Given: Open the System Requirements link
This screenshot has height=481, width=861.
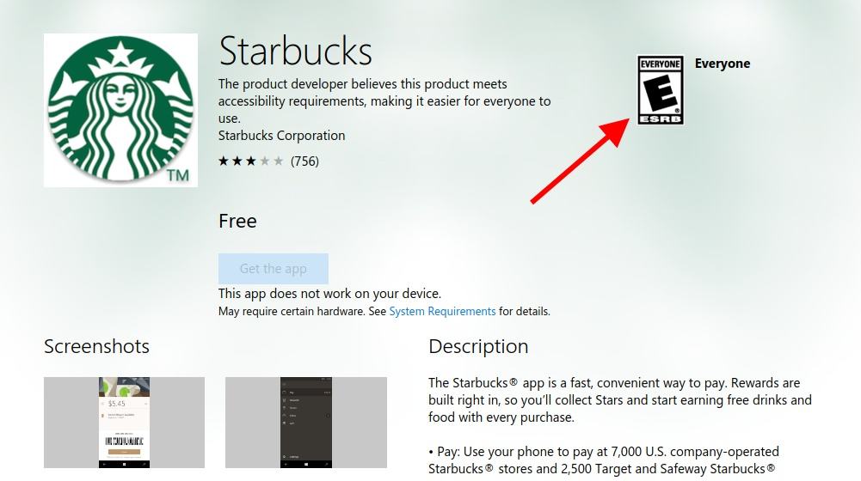Looking at the screenshot, I should (x=442, y=312).
